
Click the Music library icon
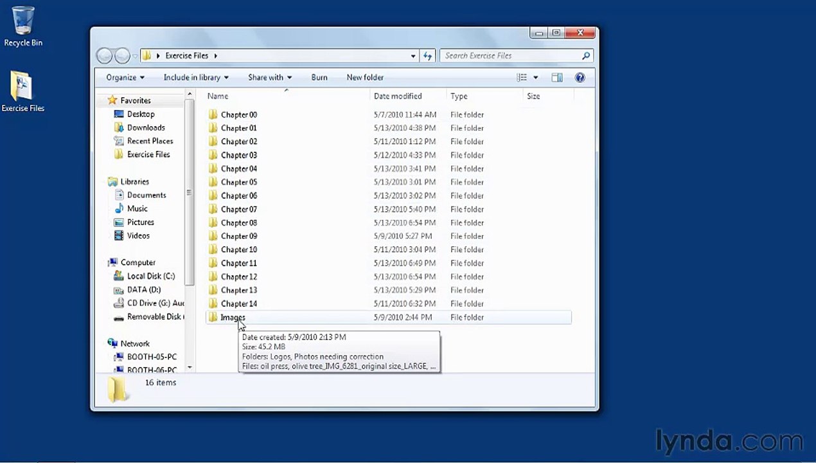coord(119,208)
